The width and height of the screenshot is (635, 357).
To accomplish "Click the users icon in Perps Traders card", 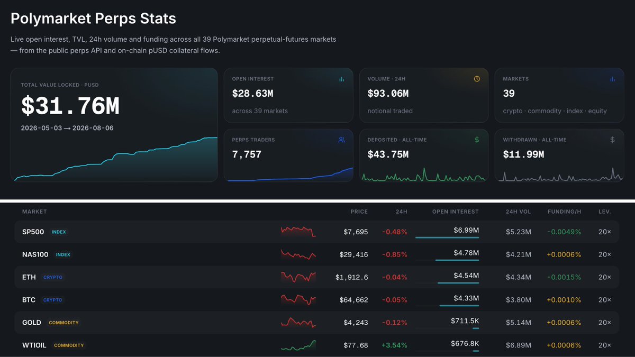I will [x=342, y=140].
